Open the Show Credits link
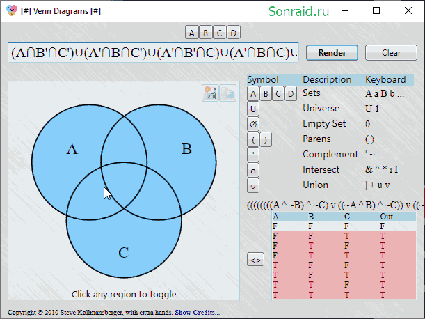Screen dimensions: 425x319 (x=197, y=313)
